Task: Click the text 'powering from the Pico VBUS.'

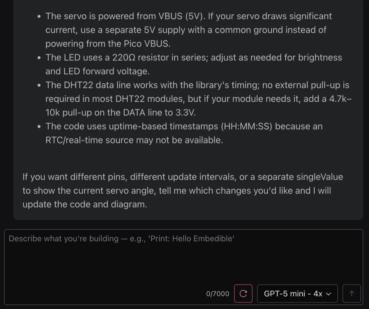Action: pos(108,44)
